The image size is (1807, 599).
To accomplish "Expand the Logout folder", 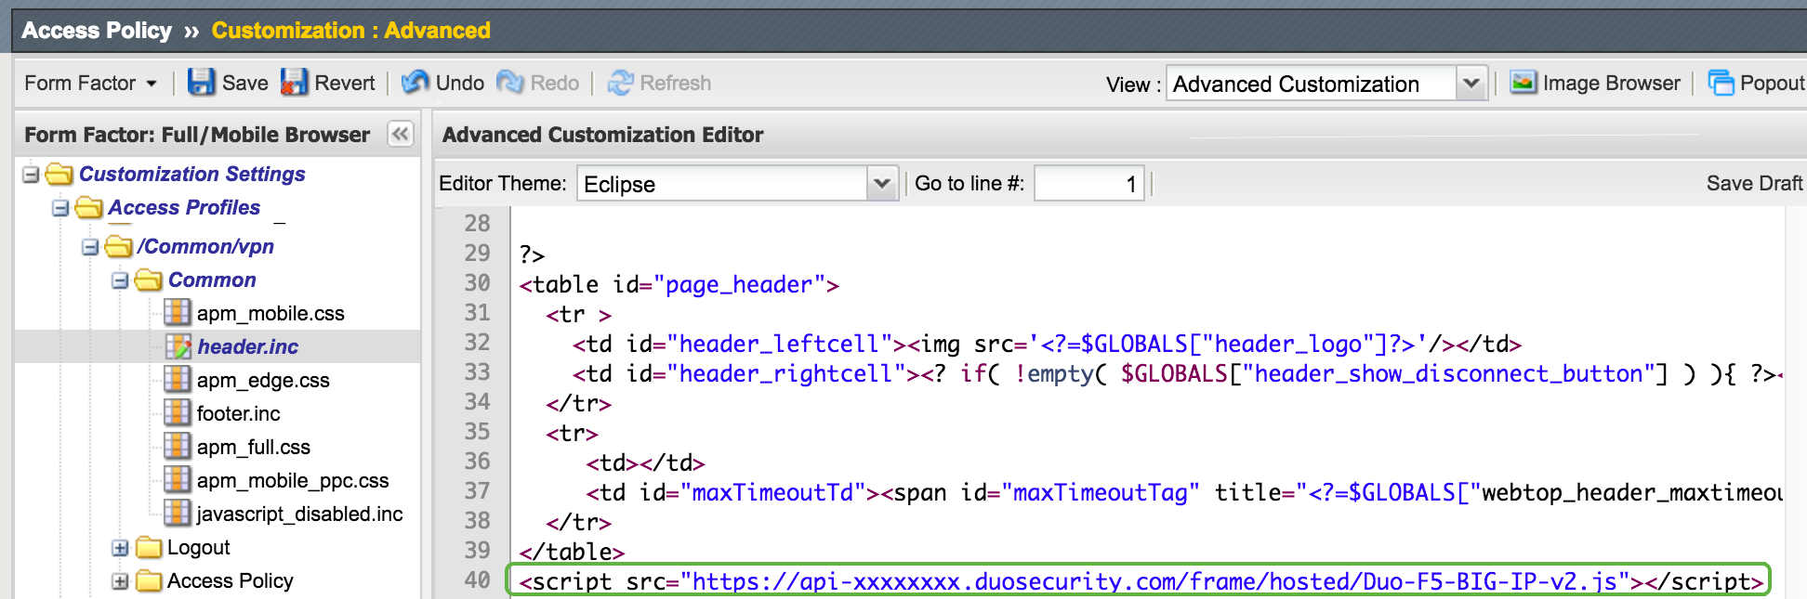I will point(120,548).
